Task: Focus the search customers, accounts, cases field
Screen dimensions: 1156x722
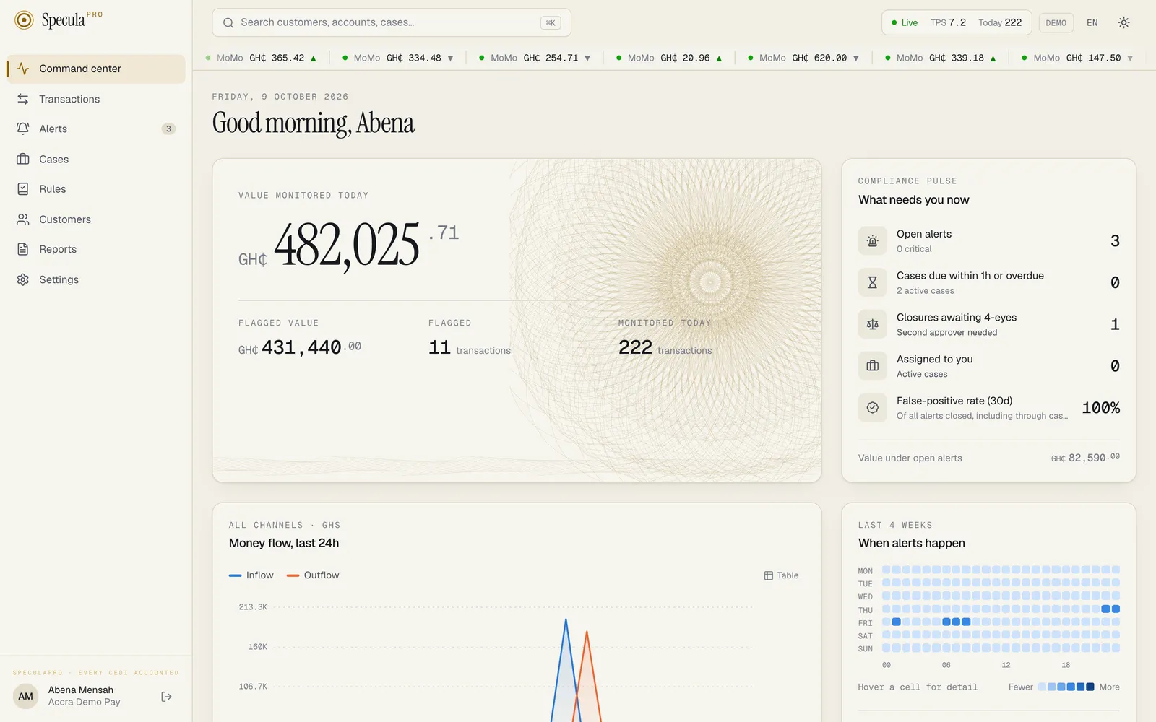Action: coord(392,22)
